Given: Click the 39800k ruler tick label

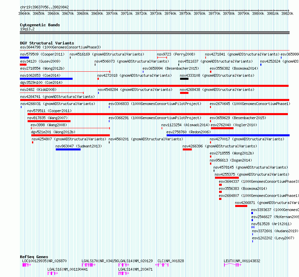Looking at the screenshot, I should click(x=258, y=13).
